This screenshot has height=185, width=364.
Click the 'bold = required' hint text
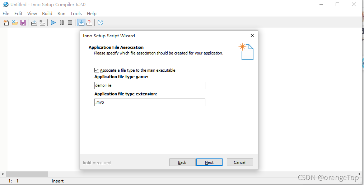[97, 163]
